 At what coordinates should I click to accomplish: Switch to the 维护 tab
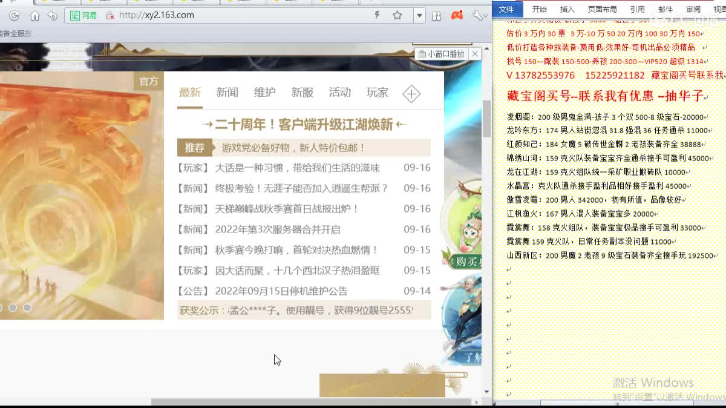264,92
